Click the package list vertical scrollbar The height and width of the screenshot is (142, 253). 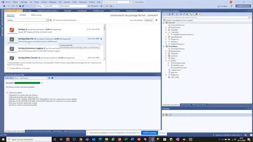[x=105, y=42]
